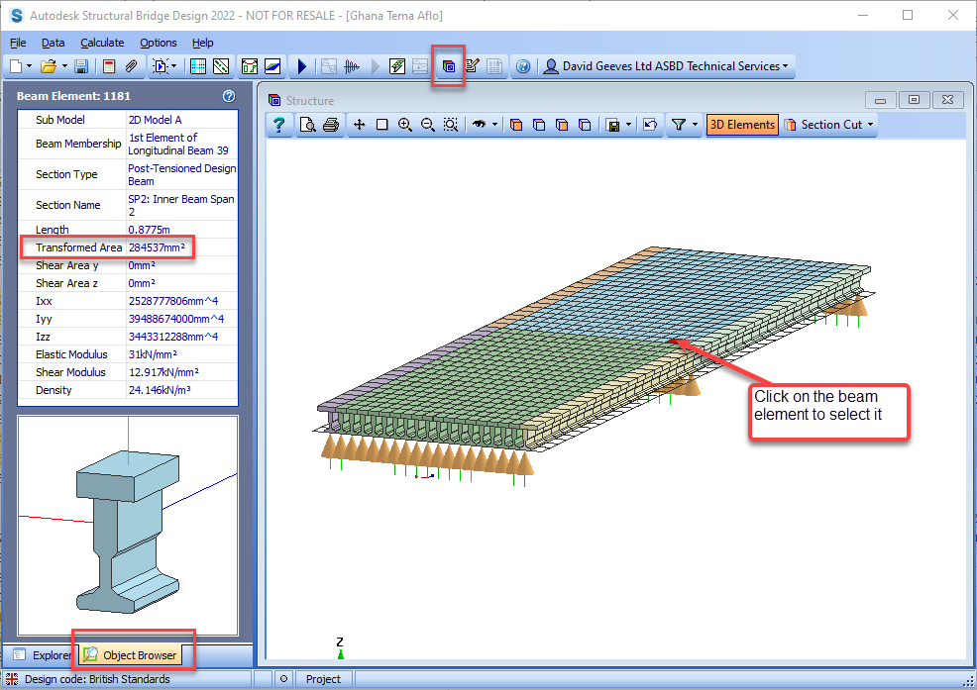977x690 pixels.
Task: Select the zoom window rectangle tool
Action: 381,125
